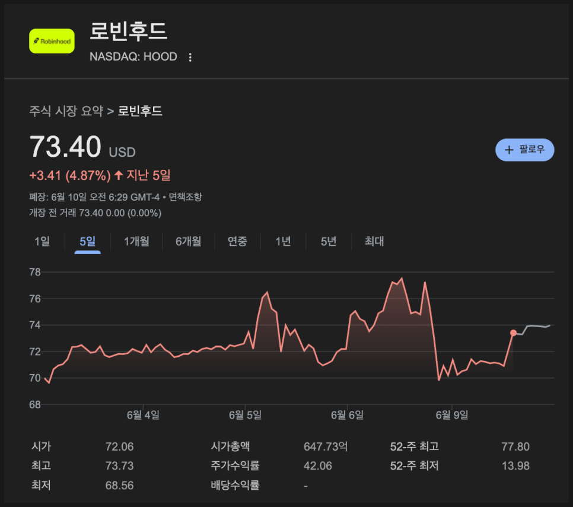Click the 6월 4일 date label on chart axis

click(x=144, y=415)
